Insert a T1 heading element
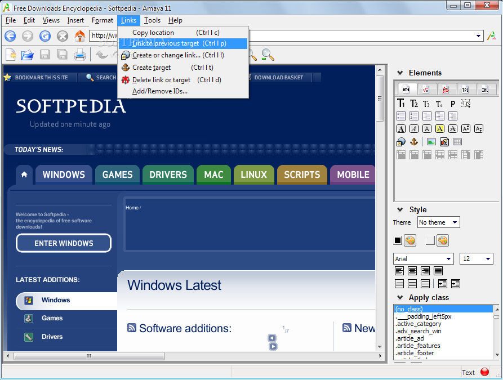This screenshot has width=503, height=380. click(x=401, y=104)
